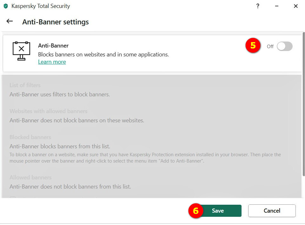
Task: Select the Allowed banners section
Action: point(30,177)
